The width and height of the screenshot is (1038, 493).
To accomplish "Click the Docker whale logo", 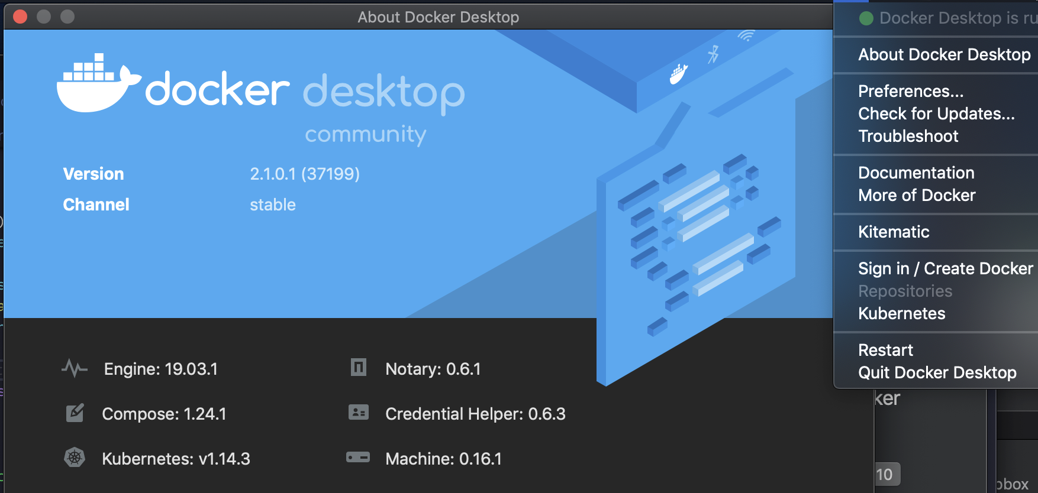I will point(99,83).
